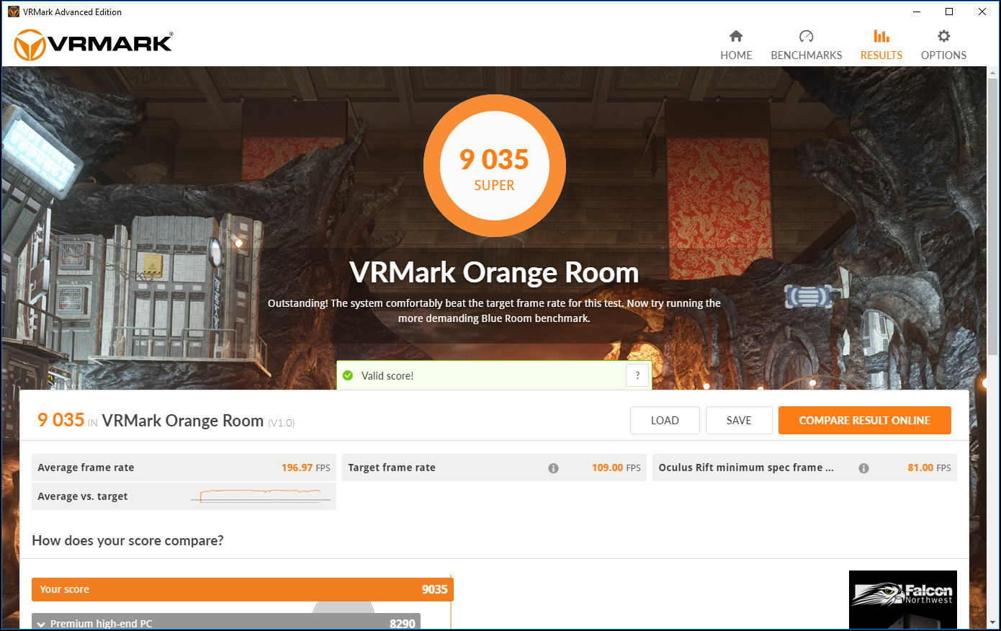Click the 'Valid score!' message text

coord(387,376)
